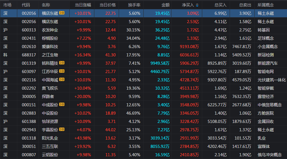Image resolution: width=287 pixels, height=159 pixels.
Task: Click the +43.98% gain of 阳光乳业
Action: (x=83, y=138)
